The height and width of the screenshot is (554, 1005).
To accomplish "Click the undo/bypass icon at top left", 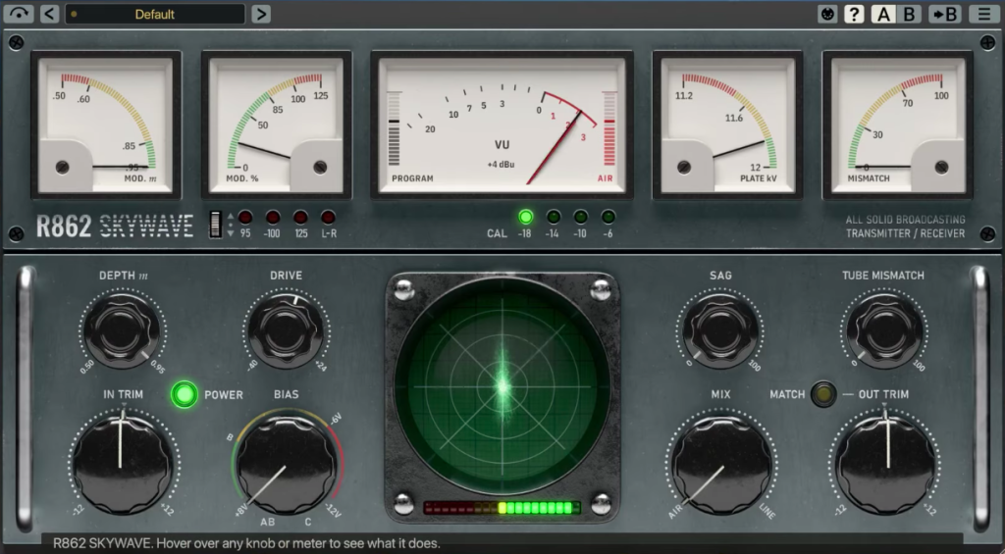I will coord(18,14).
